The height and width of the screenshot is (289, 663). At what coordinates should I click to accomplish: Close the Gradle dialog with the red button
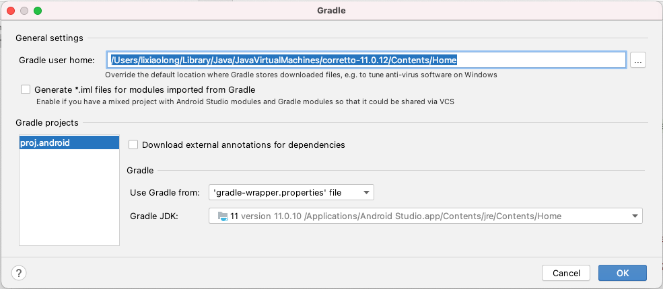(x=11, y=11)
